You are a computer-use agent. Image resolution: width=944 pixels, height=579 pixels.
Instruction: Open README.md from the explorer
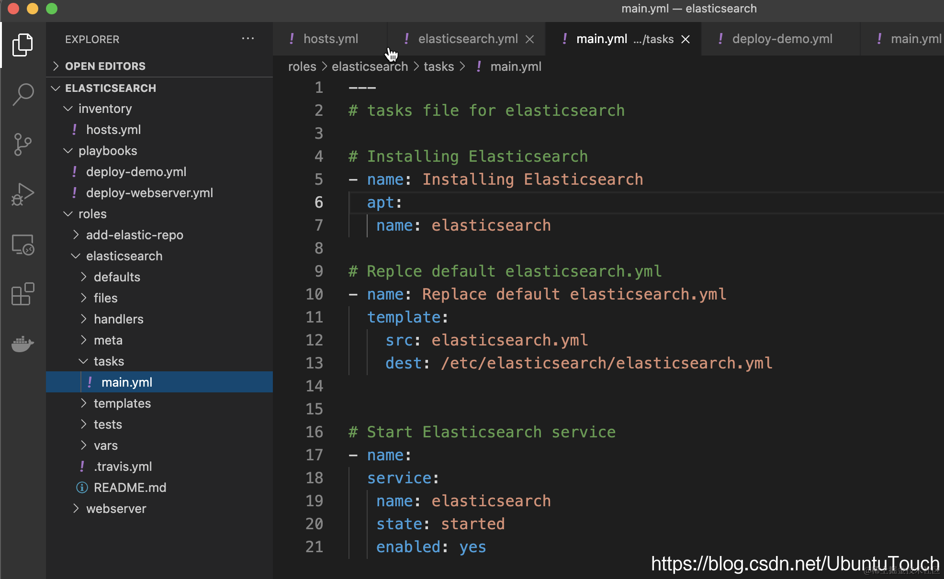pyautogui.click(x=130, y=488)
